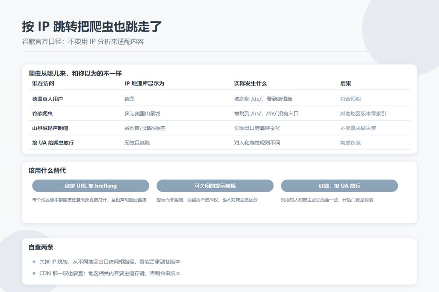Image resolution: width=439 pixels, height=292 pixels.
Task: Click the 不能拿来做决策 cell
Action: (x=358, y=128)
